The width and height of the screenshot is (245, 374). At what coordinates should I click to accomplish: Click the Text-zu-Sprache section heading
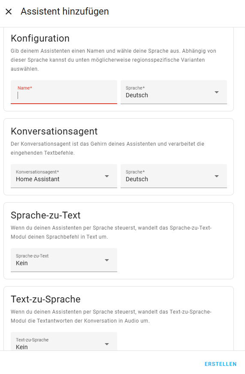[45, 299]
